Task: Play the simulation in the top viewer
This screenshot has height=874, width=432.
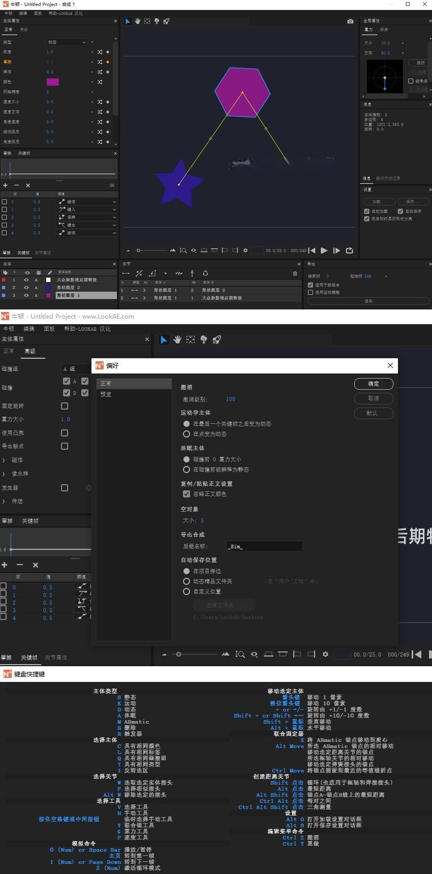Action: click(324, 251)
